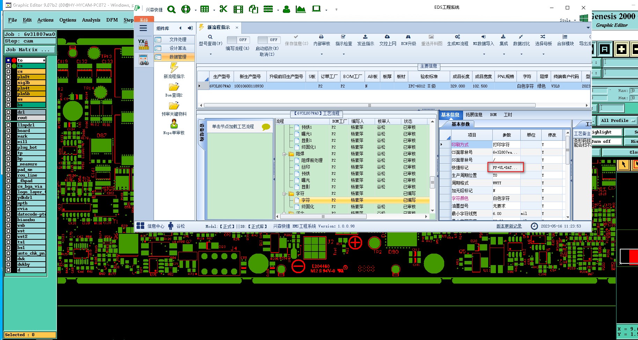Toggle visibility checkbox for layer sig3b
Viewport: 638px width, 340px height.
(8, 83)
